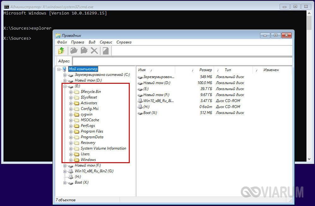Viewport: 315px width, 206px height.
Task: Open the Сервис menu
Action: [x=106, y=42]
